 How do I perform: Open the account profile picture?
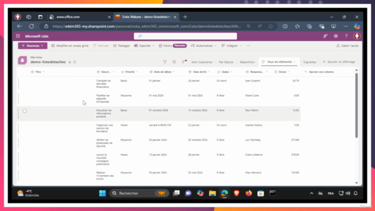point(357,36)
